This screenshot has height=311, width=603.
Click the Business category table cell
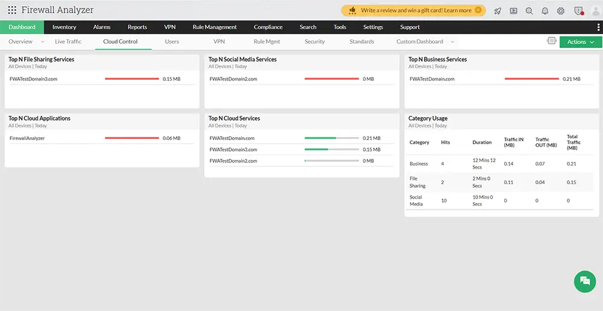(x=419, y=164)
